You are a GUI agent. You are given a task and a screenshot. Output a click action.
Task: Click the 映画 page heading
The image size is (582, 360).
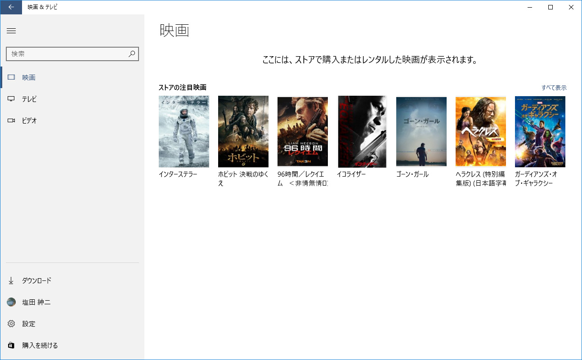[175, 31]
